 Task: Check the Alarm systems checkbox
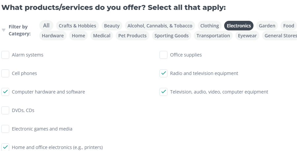click(5, 55)
